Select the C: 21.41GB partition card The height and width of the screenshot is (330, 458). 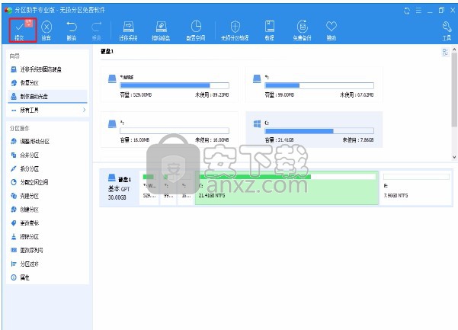314,130
